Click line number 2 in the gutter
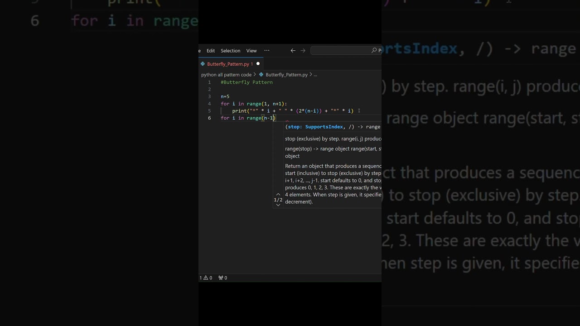This screenshot has width=580, height=326. [209, 90]
